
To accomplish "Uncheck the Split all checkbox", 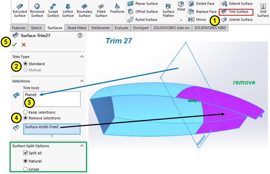I will [x=25, y=153].
